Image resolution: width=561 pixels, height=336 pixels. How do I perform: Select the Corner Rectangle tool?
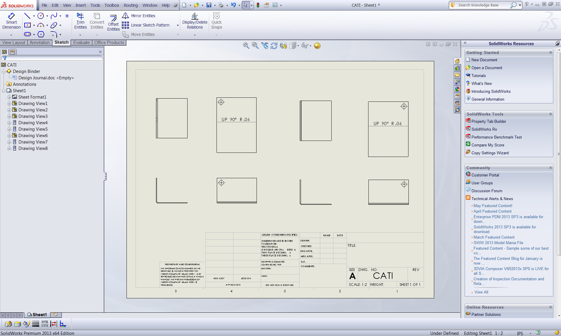[27, 25]
